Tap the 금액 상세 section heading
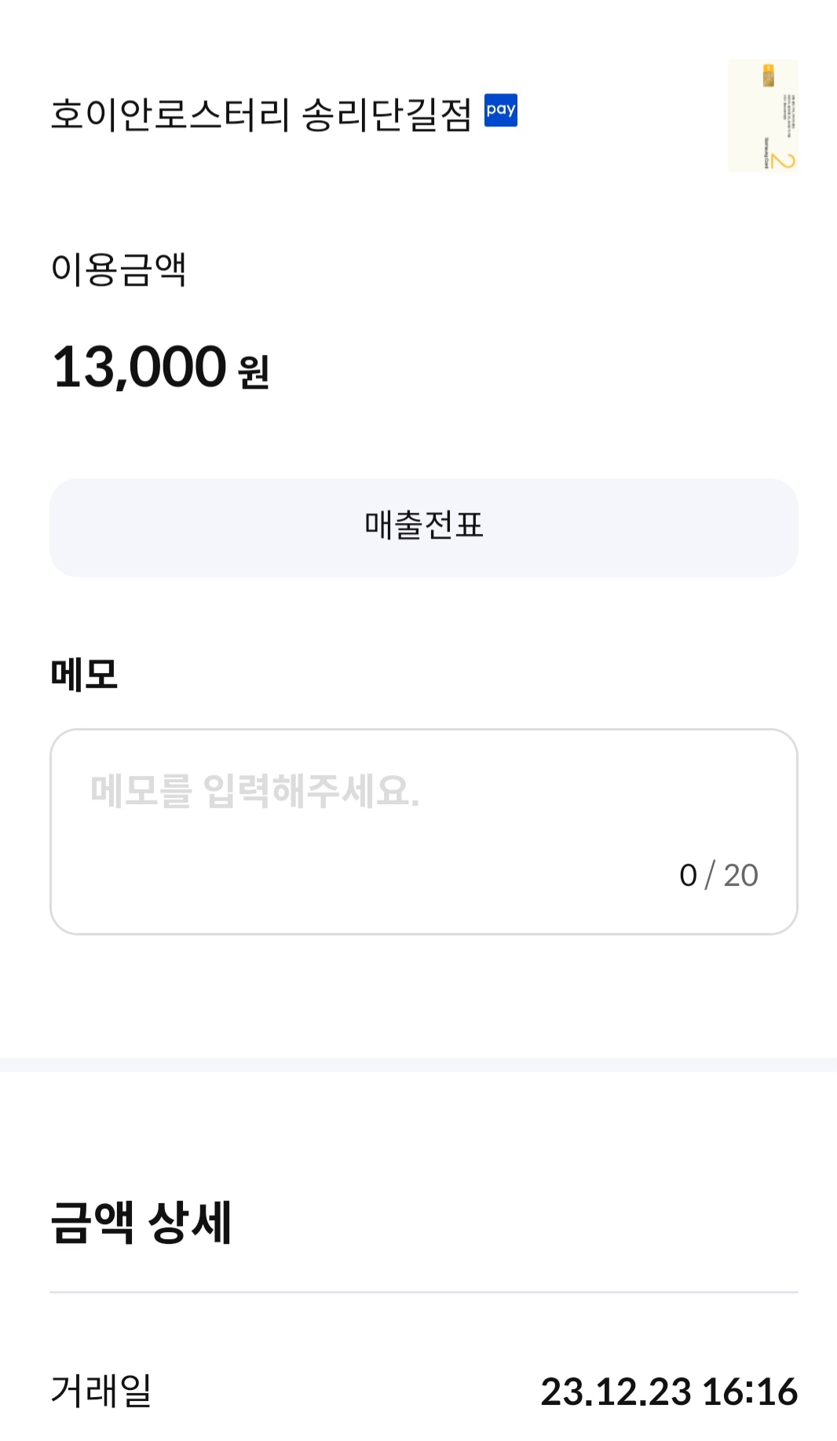The width and height of the screenshot is (837, 1441). tap(141, 1223)
